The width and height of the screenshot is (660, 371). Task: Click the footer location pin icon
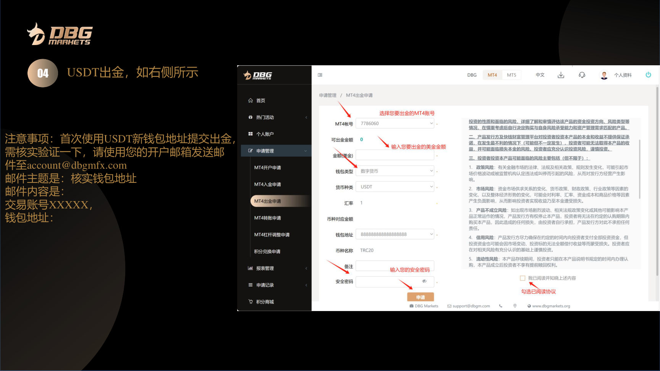pos(515,306)
